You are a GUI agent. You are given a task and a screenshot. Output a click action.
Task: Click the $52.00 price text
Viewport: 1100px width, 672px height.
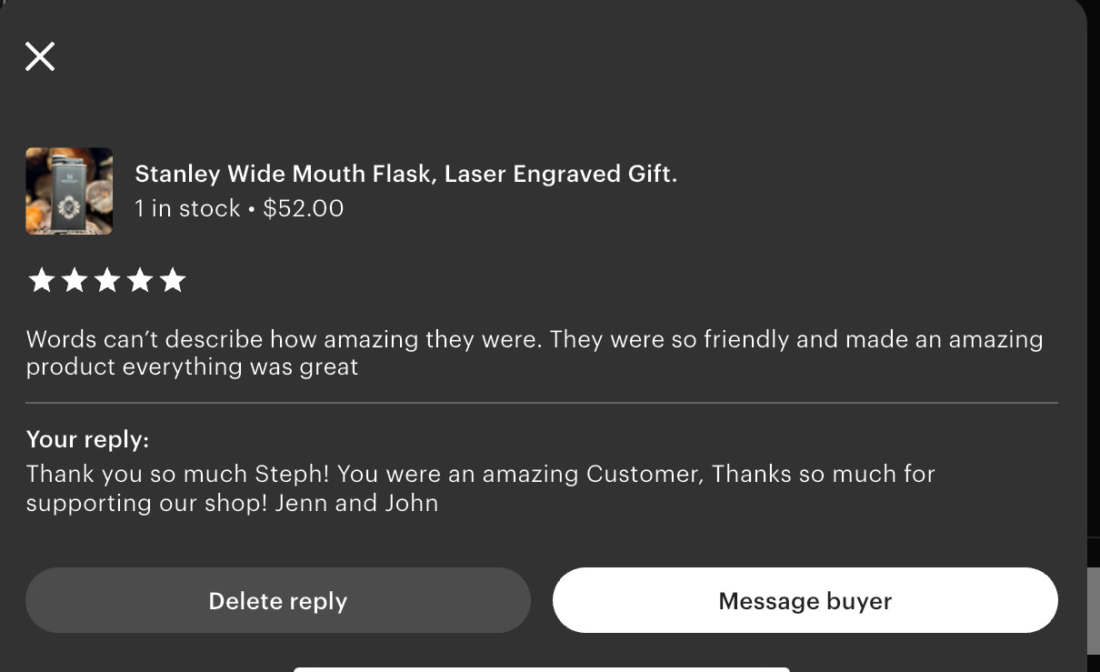pyautogui.click(x=304, y=208)
